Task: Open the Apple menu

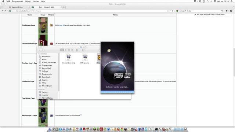Action: point(3,1)
